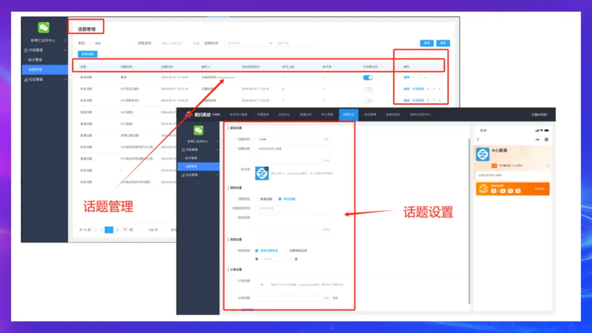The width and height of the screenshot is (592, 333).
Task: Click the back arrow in phone preview
Action: [478, 140]
